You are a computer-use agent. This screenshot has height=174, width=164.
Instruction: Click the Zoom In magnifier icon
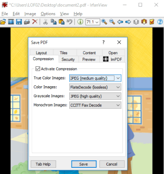(x=104, y=22)
